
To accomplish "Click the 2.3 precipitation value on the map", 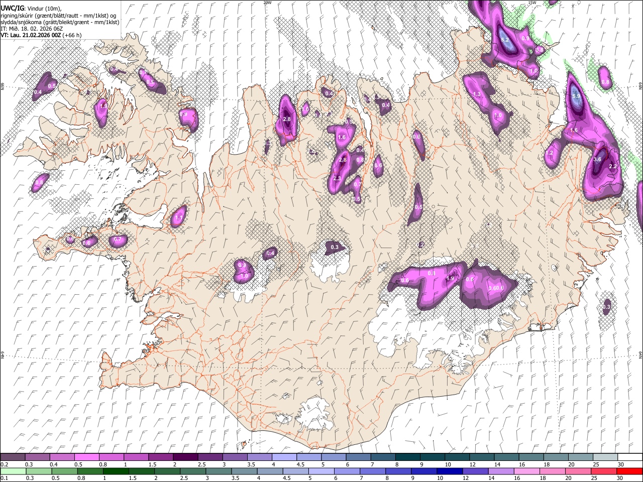I will [337, 178].
